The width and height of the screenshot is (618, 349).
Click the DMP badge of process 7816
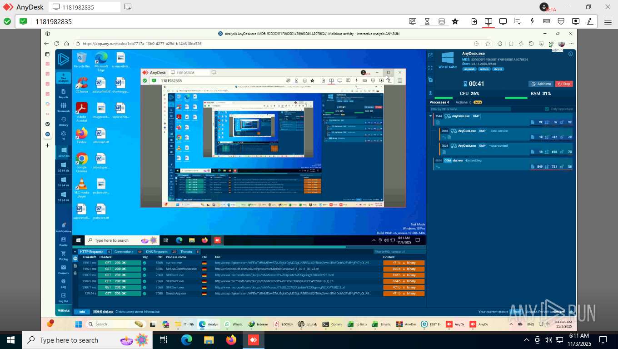[483, 131]
